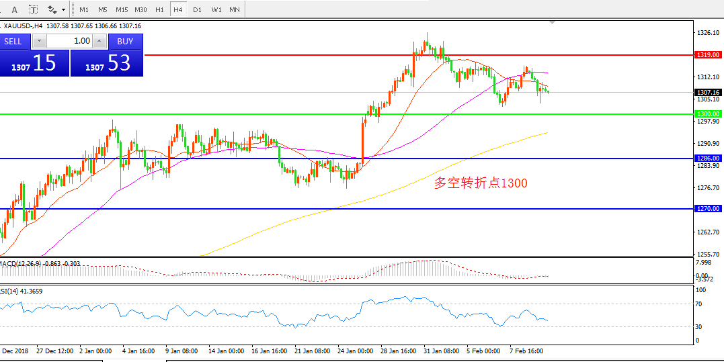Click the SELL one-click trading button
This screenshot has height=362, width=724.
[x=13, y=41]
